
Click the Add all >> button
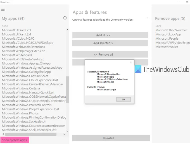pyautogui.click(x=110, y=35)
